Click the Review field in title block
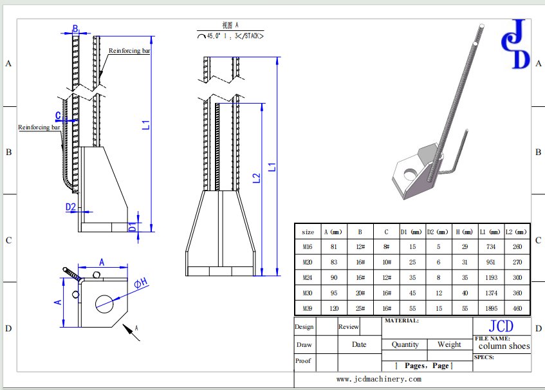 (349, 326)
